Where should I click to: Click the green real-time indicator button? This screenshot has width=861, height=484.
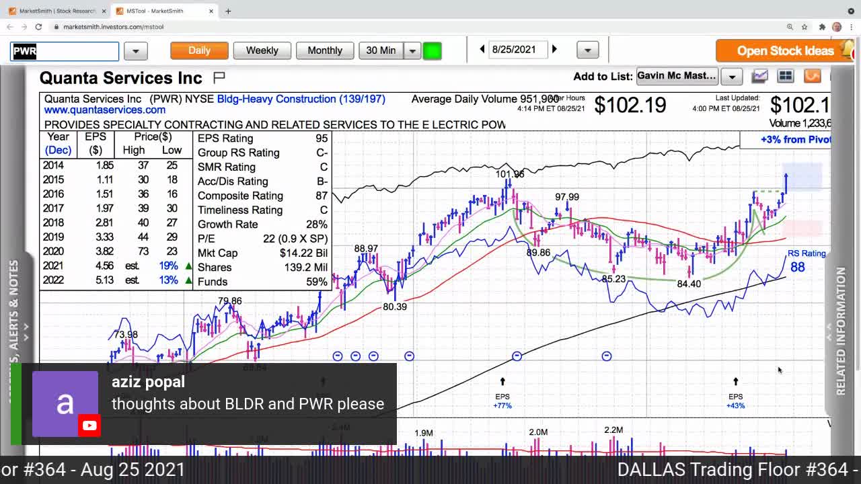432,50
